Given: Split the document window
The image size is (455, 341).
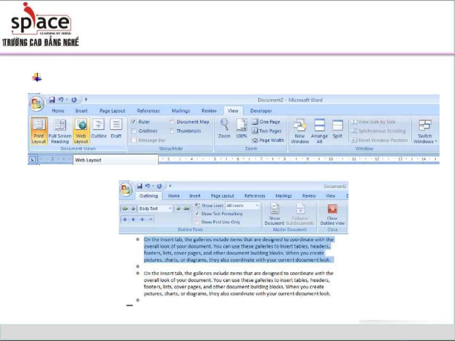Looking at the screenshot, I should [337, 129].
